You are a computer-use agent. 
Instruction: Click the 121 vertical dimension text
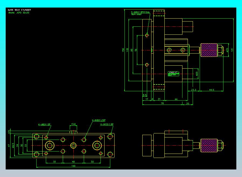coord(232,50)
